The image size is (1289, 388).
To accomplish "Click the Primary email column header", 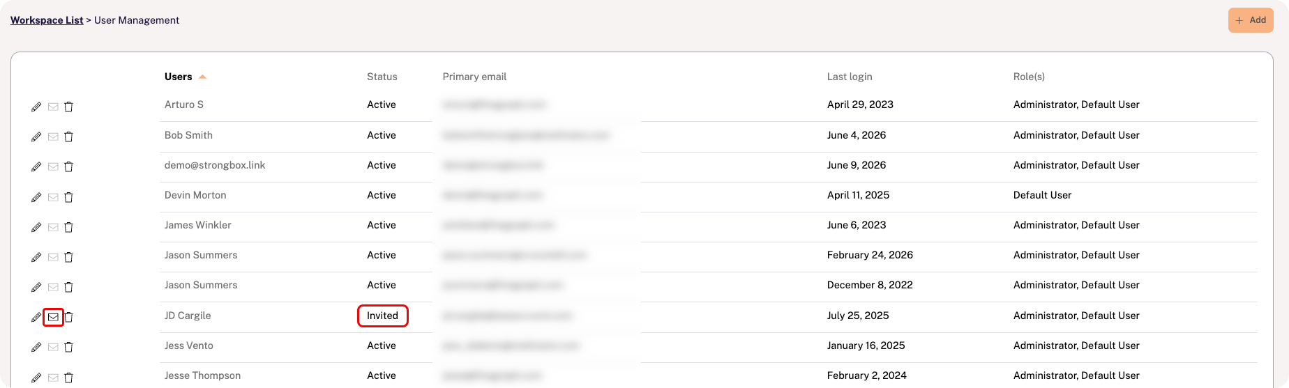I will (474, 77).
